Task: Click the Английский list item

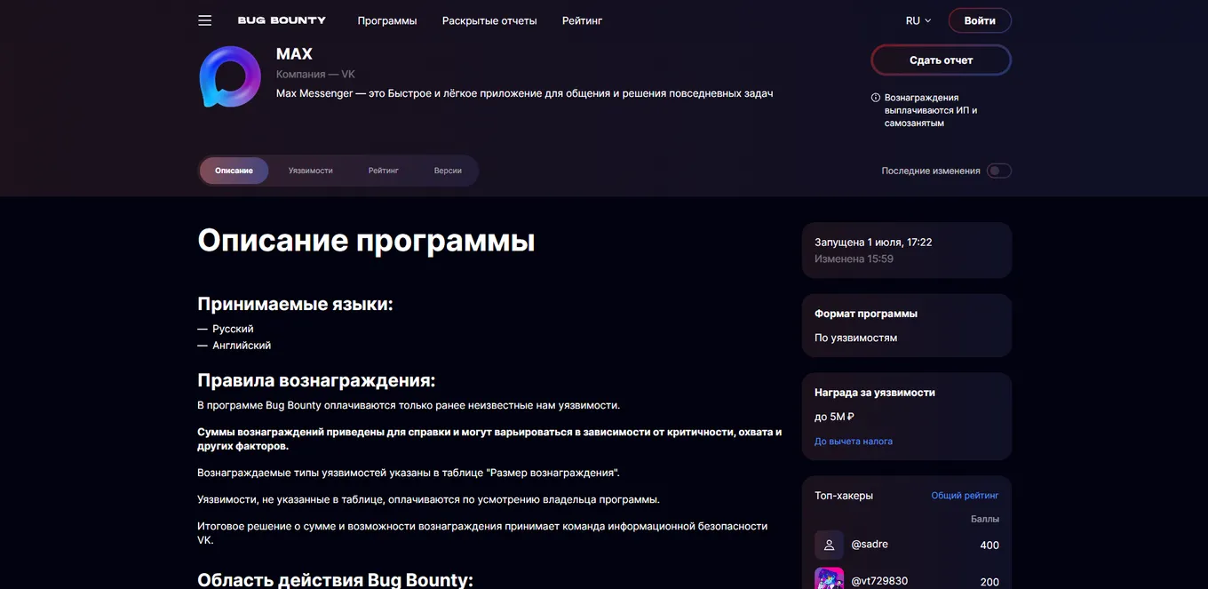Action: 242,346
